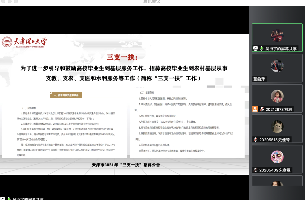Click the 天津市2021年"三支一扶"招募公告 caption
Screen dimensions: 305x200
coord(126,165)
